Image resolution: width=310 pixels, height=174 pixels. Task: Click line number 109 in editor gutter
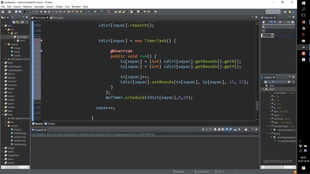[x=37, y=25]
